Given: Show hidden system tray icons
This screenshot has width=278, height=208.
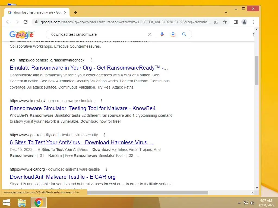Looking at the screenshot, I should pyautogui.click(x=239, y=203).
